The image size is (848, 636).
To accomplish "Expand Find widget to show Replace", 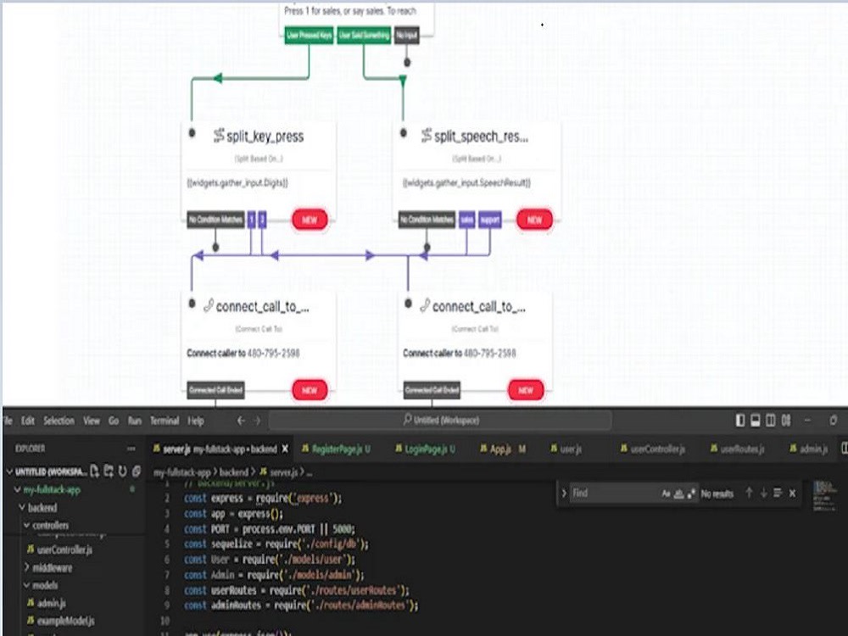I will click(564, 493).
